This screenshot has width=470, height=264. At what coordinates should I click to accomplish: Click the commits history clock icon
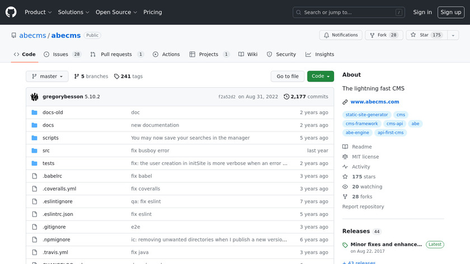(286, 97)
